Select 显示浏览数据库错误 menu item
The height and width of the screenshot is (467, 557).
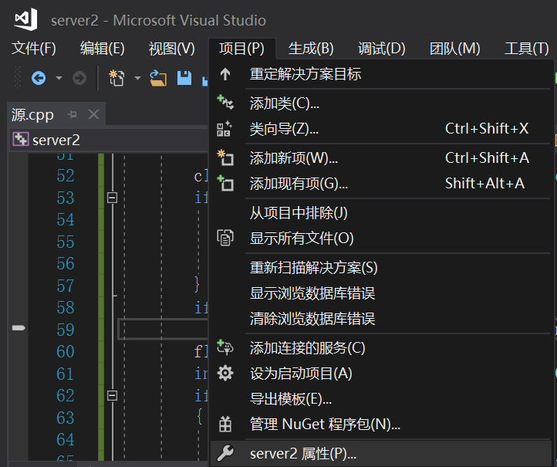(380, 293)
